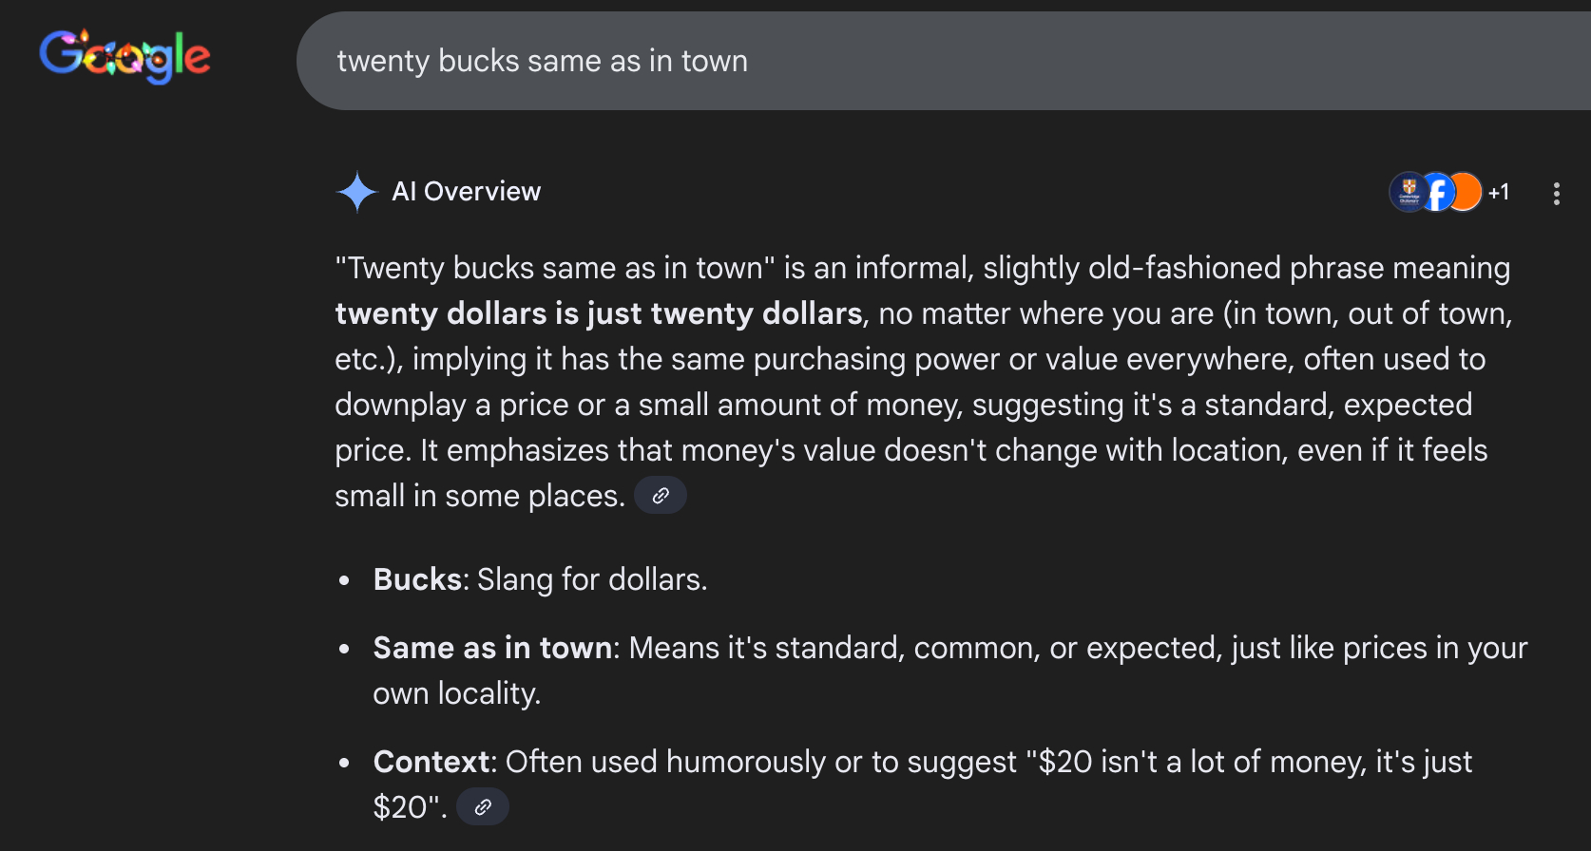Click the link chip after '$20".'
Screen dimensions: 1591x851
tap(483, 807)
